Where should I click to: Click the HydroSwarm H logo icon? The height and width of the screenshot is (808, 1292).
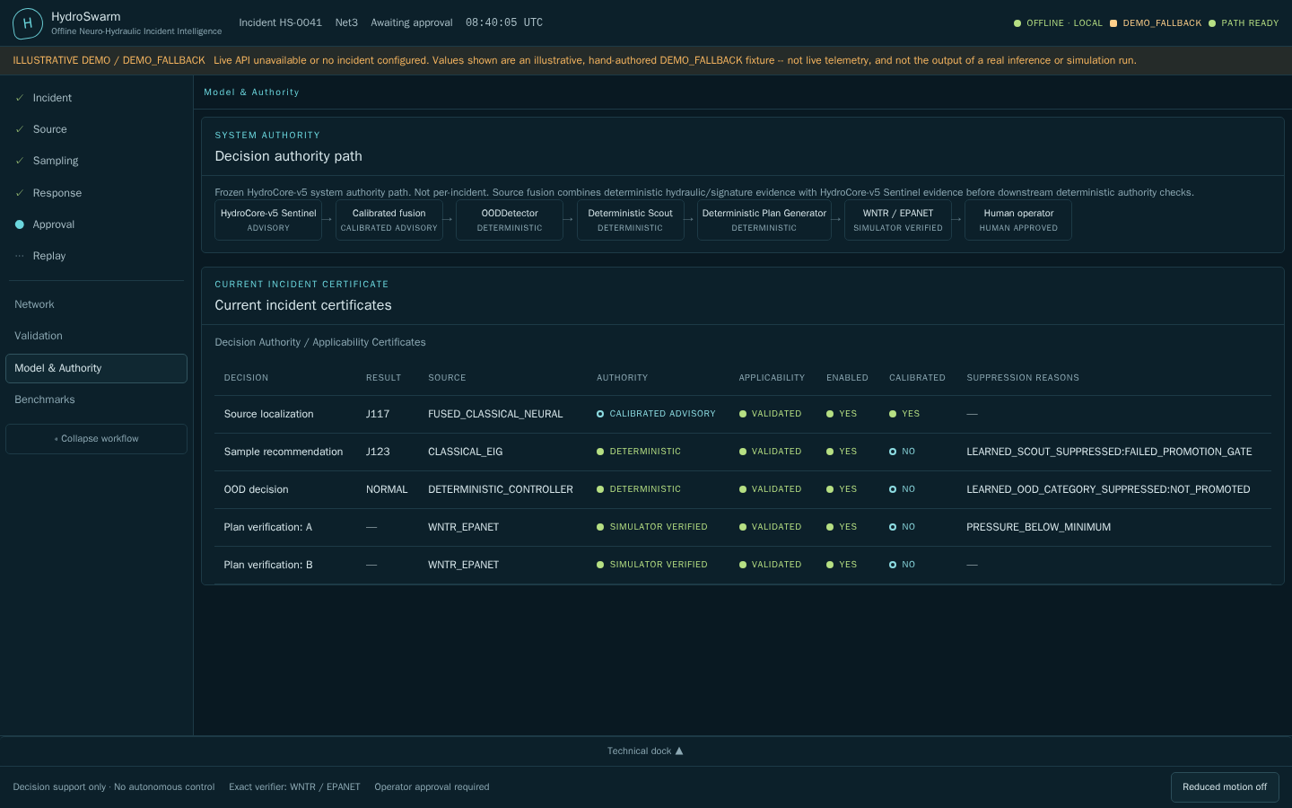[28, 23]
